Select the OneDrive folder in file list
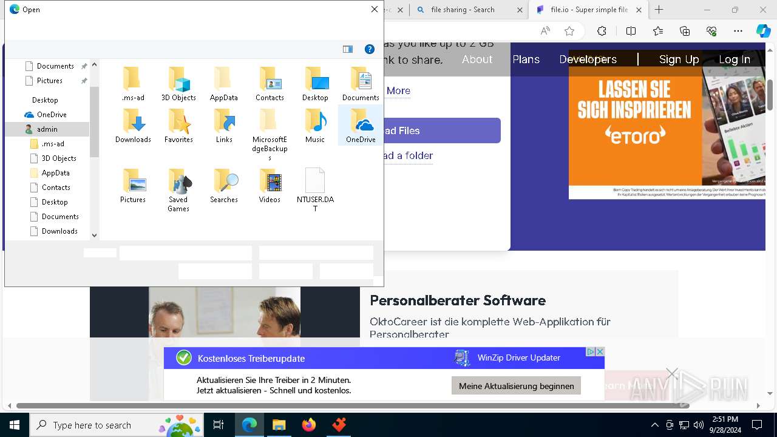Image resolution: width=777 pixels, height=437 pixels. (x=361, y=126)
